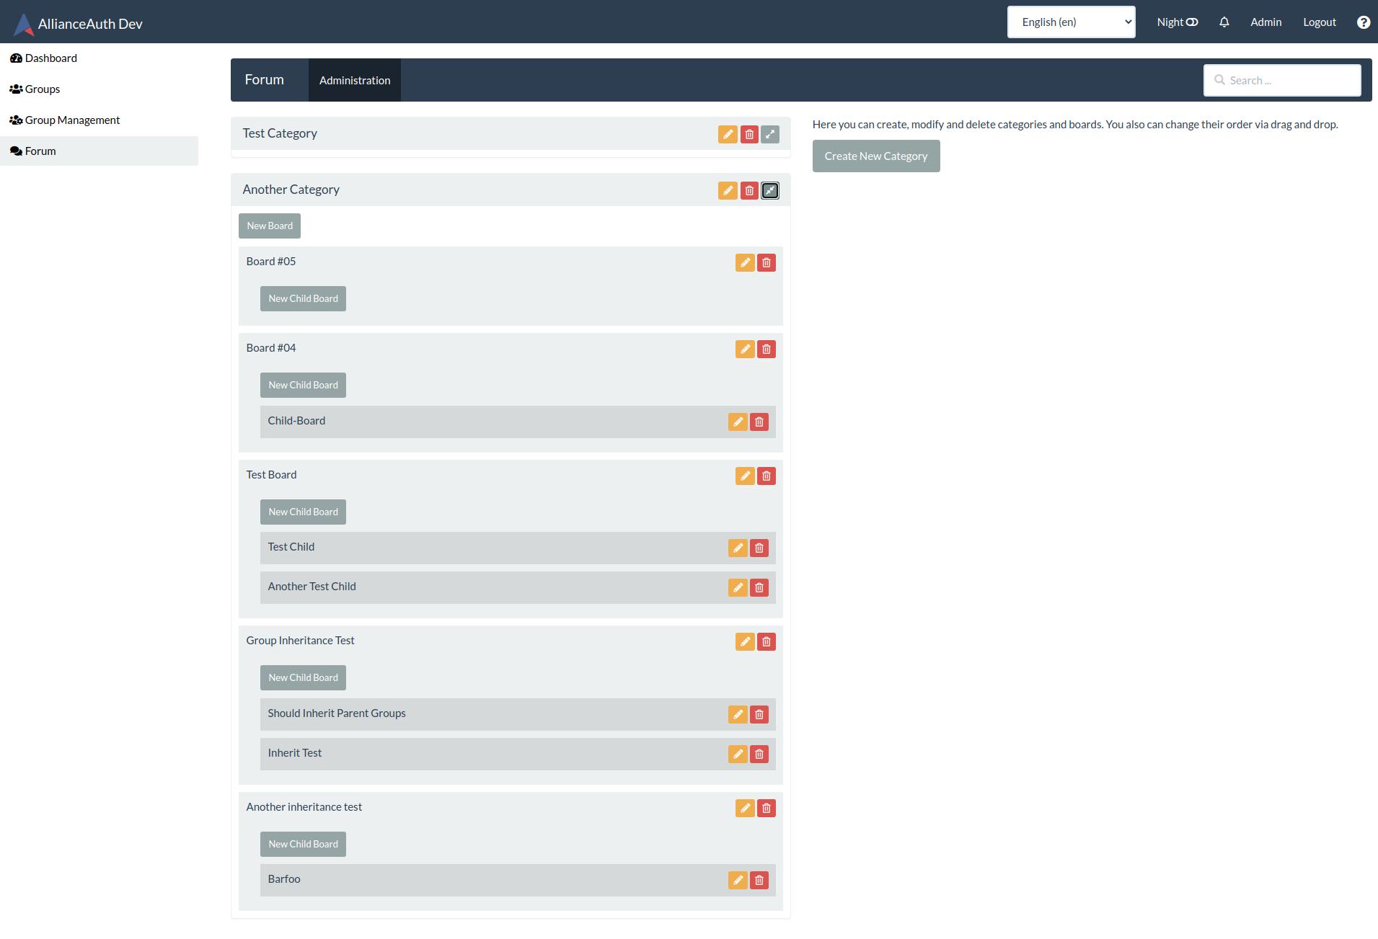Delete the Test Child board
This screenshot has width=1378, height=939.
(x=759, y=548)
